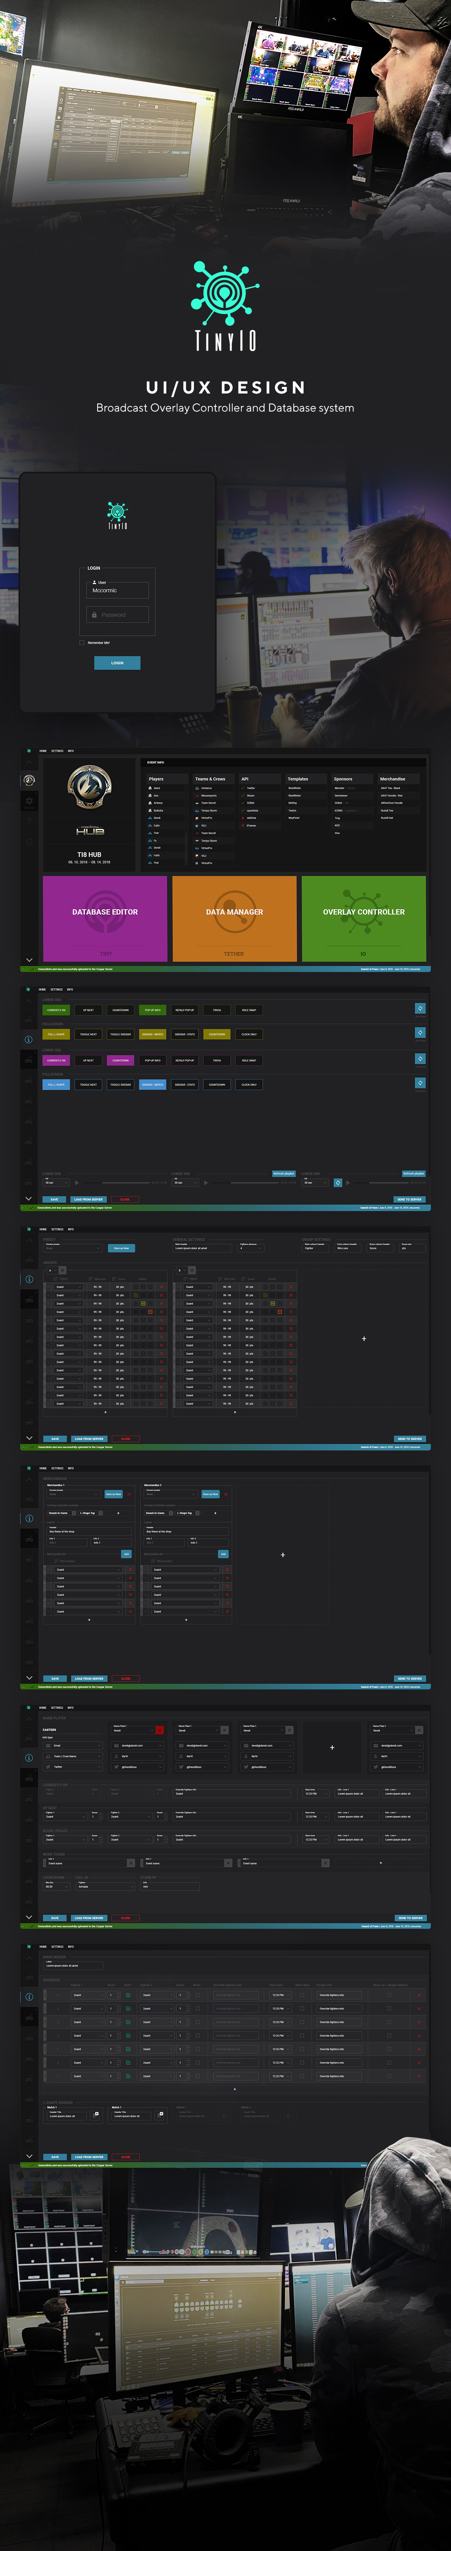This screenshot has height=2551, width=451.
Task: Select info icon in casters screen sidebar
Action: (29, 1758)
